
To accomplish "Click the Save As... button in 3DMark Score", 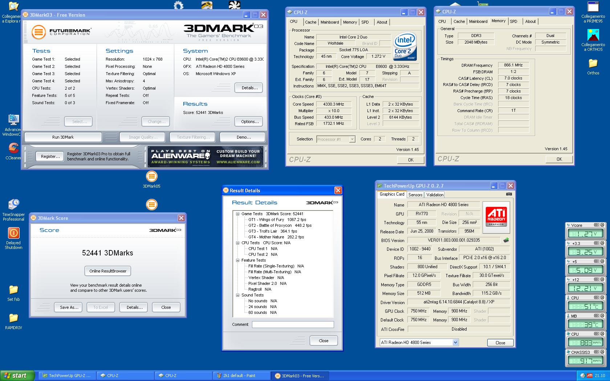I will (x=69, y=307).
